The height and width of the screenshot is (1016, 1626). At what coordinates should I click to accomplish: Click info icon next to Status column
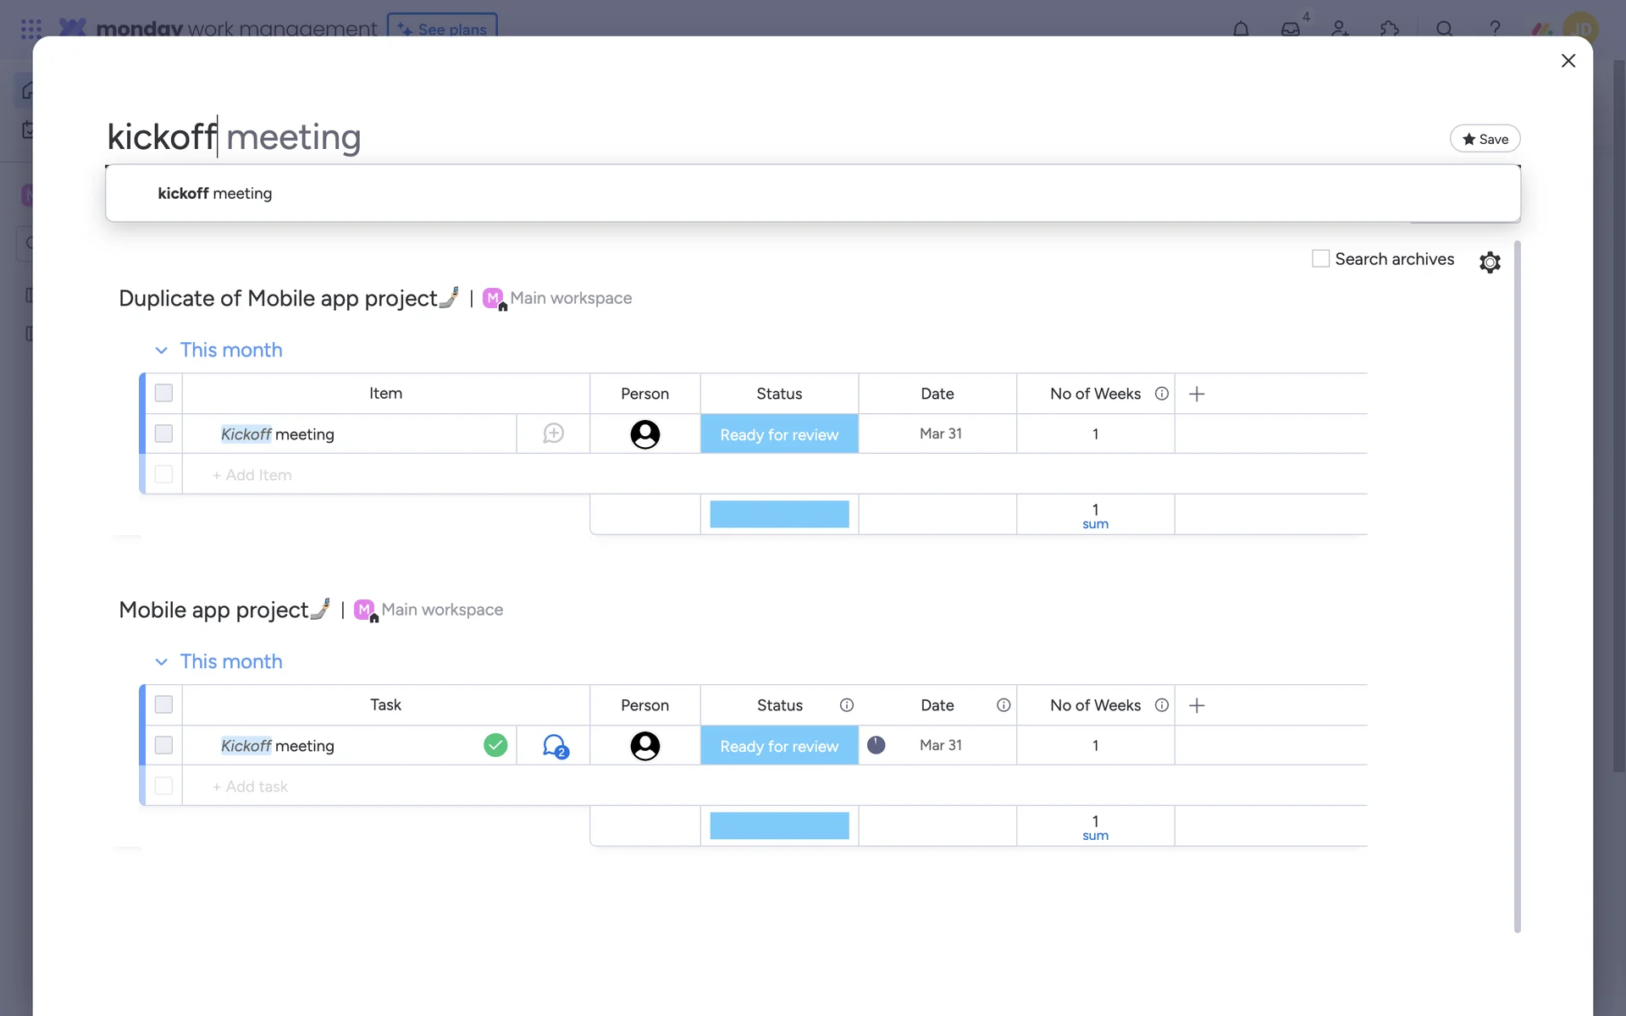846,705
